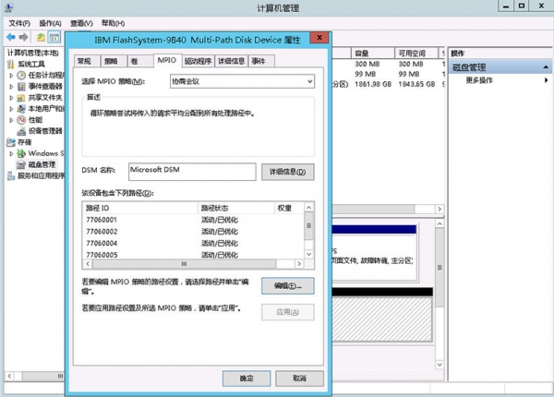Screen dimensions: 554x397
Task: Click the back arrow toolbar icon
Action: pos(11,37)
